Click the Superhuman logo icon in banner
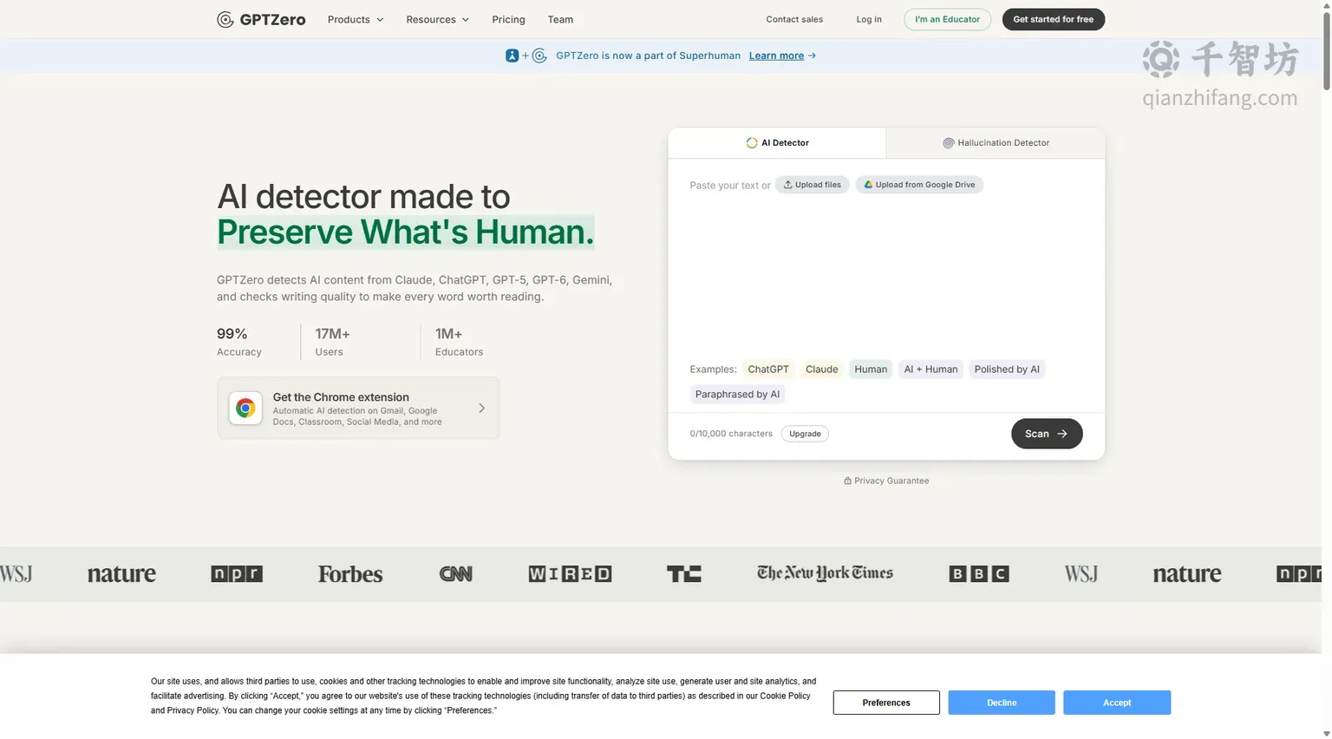This screenshot has height=739, width=1332. 513,56
